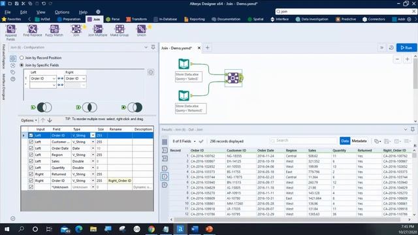The image size is (418, 235).
Task: Open the Options dropdown menu
Action: click(x=29, y=120)
